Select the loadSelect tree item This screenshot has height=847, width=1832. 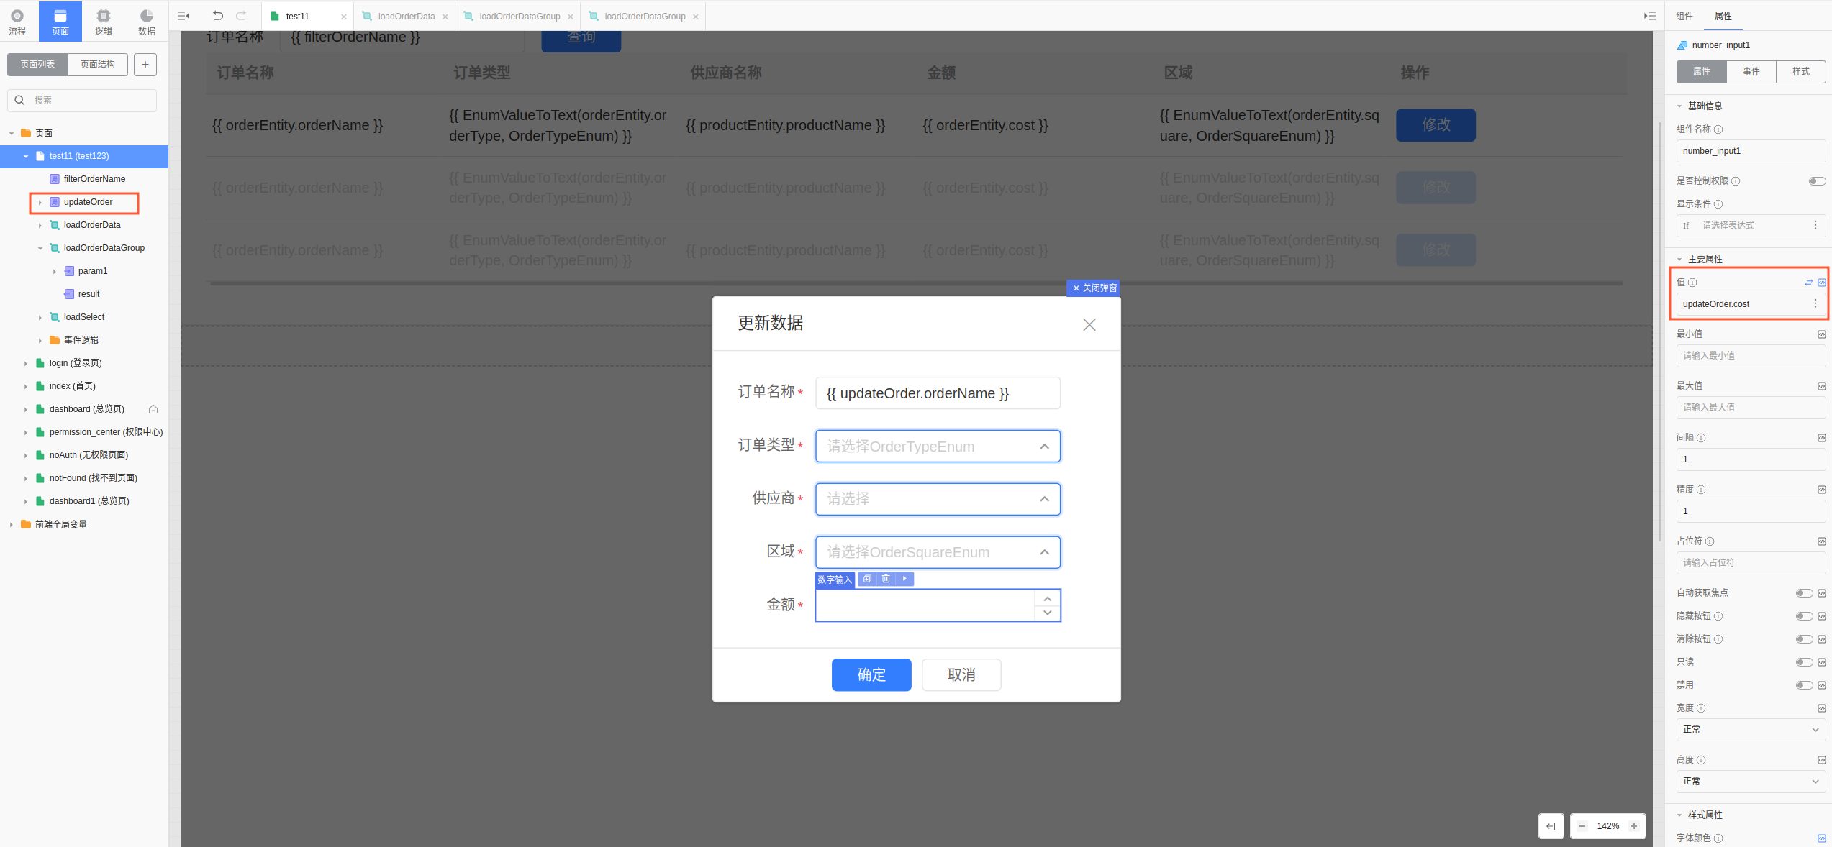tap(83, 317)
